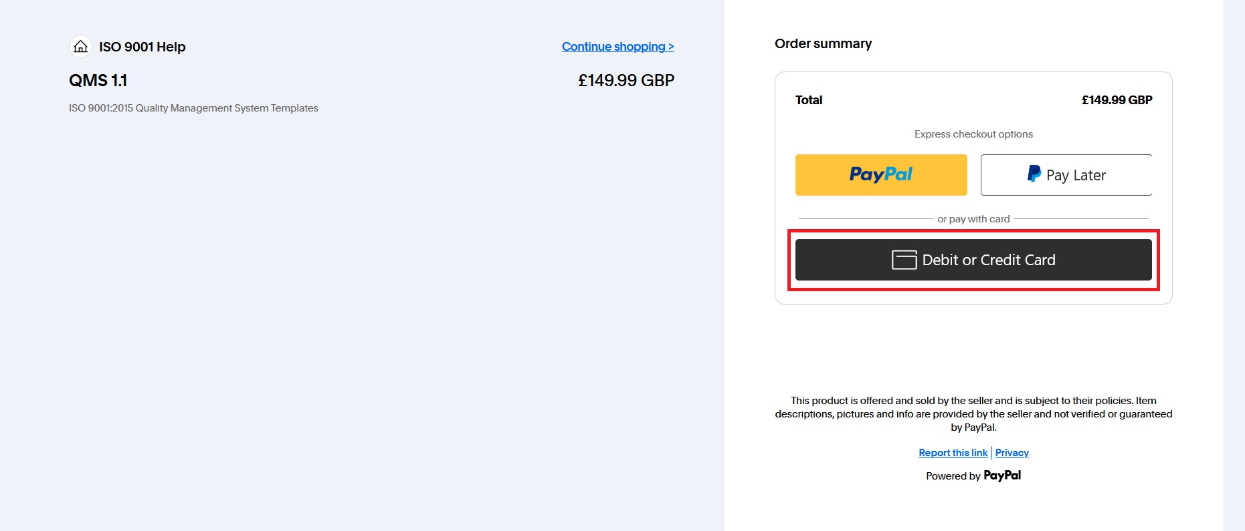The image size is (1245, 531).
Task: Click the PayPal logo in the footer
Action: point(1002,476)
